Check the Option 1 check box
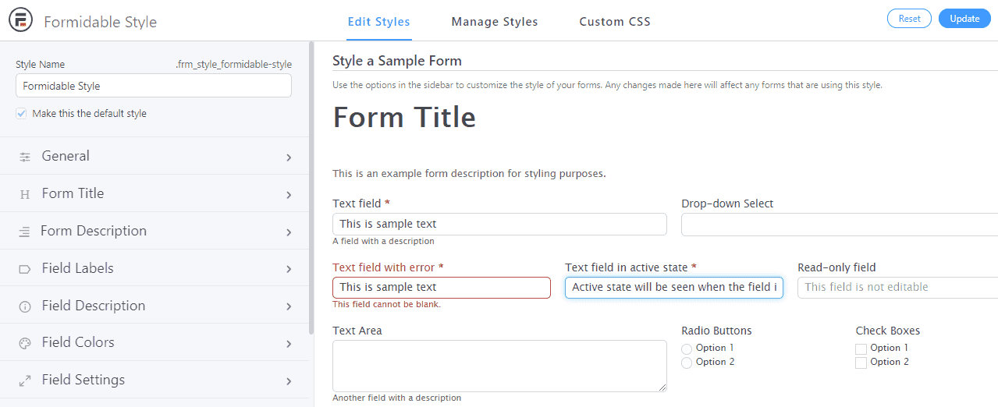Viewport: 998px width, 407px height. click(861, 349)
